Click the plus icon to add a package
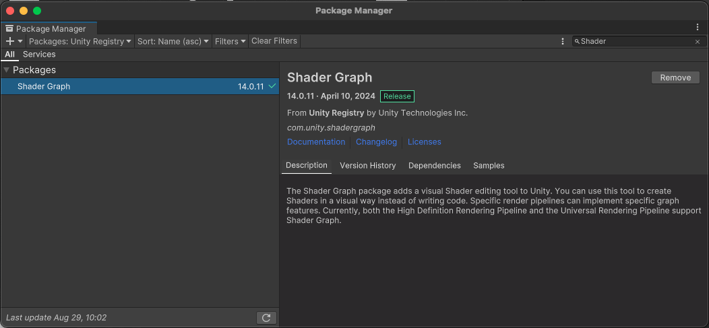Viewport: 709px width, 328px height. click(10, 41)
